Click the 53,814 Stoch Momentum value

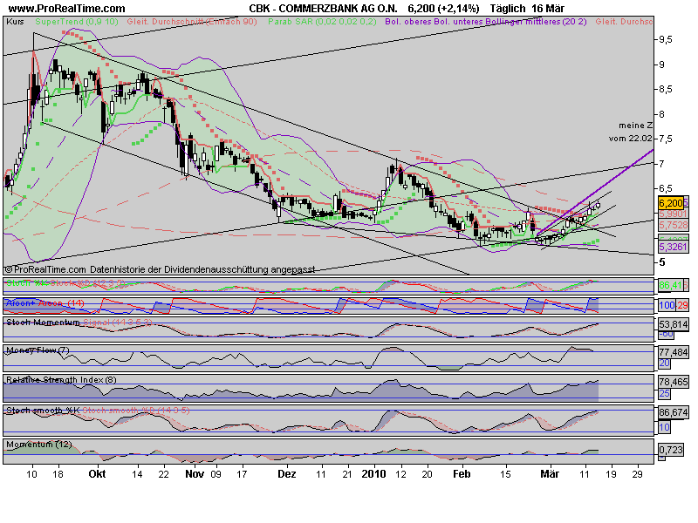[673, 324]
